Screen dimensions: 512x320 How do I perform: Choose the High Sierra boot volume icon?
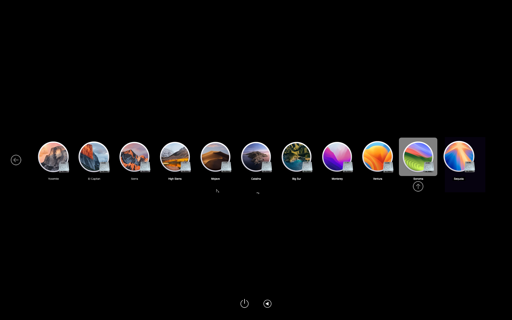tap(175, 157)
